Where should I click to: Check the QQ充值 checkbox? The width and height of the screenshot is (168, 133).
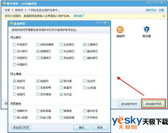tap(85, 88)
